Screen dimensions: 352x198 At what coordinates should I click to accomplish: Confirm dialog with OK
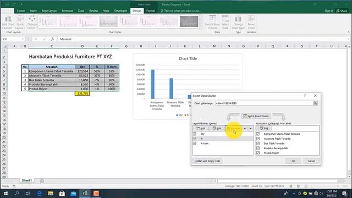[293, 161]
